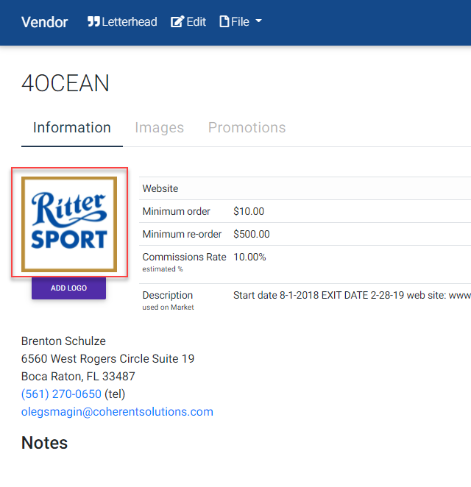Open the olegsmagin@coherentsolutions.com email link
This screenshot has height=487, width=471.
tap(117, 411)
